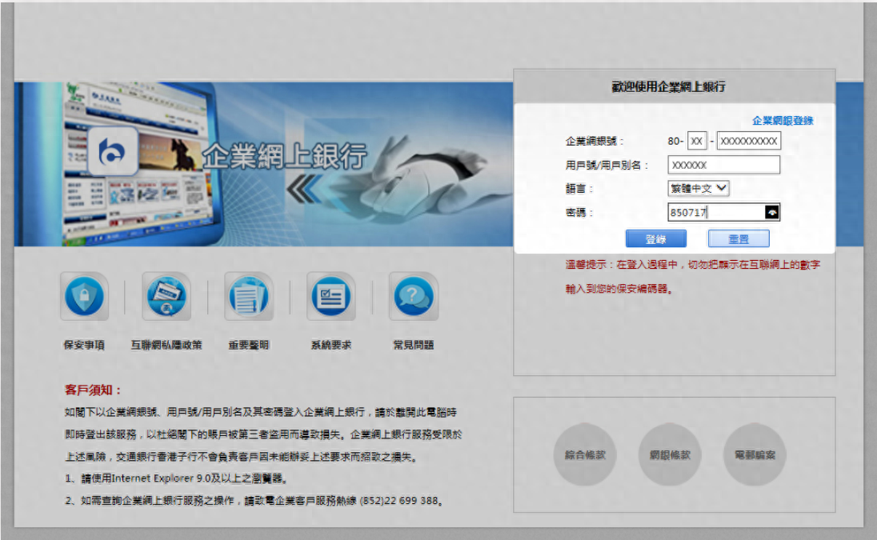Click the 互聯網私隱政策 text label
877x540 pixels.
(x=166, y=346)
